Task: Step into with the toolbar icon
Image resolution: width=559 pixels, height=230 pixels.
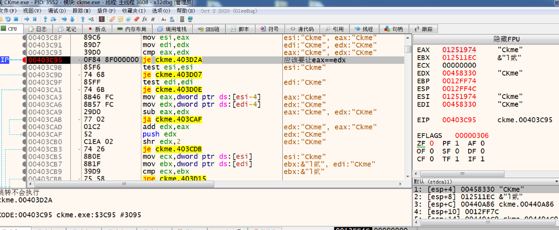Action: (45, 19)
